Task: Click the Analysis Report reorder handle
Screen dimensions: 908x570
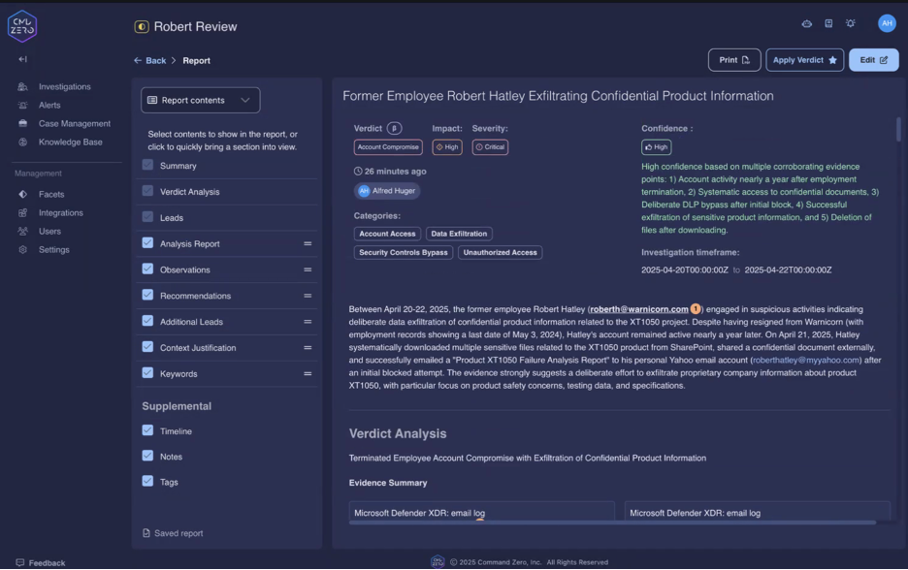Action: point(308,243)
